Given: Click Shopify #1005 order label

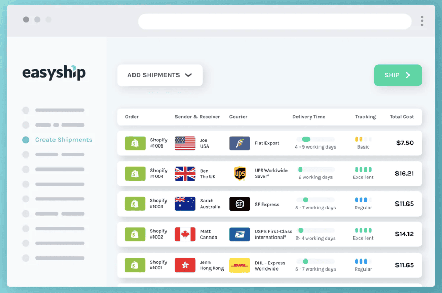Looking at the screenshot, I should [159, 143].
